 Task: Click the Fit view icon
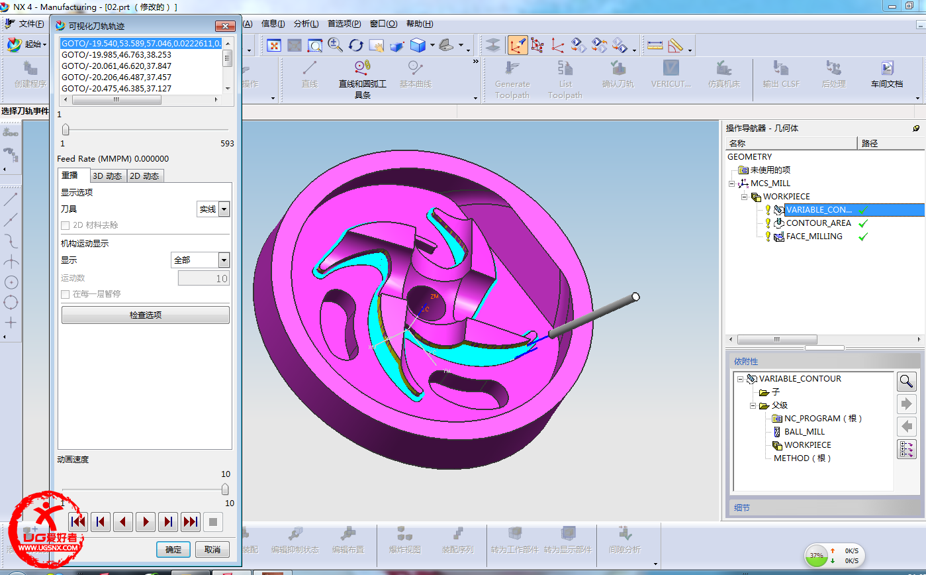[275, 45]
